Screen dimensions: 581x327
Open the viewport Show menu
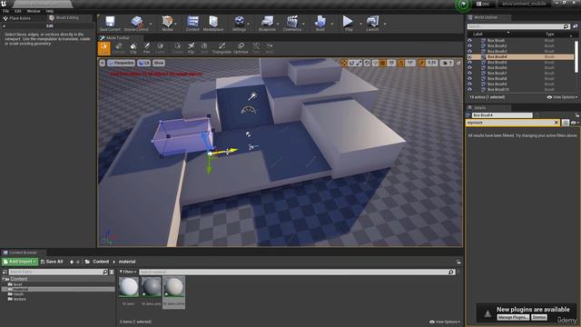point(159,63)
